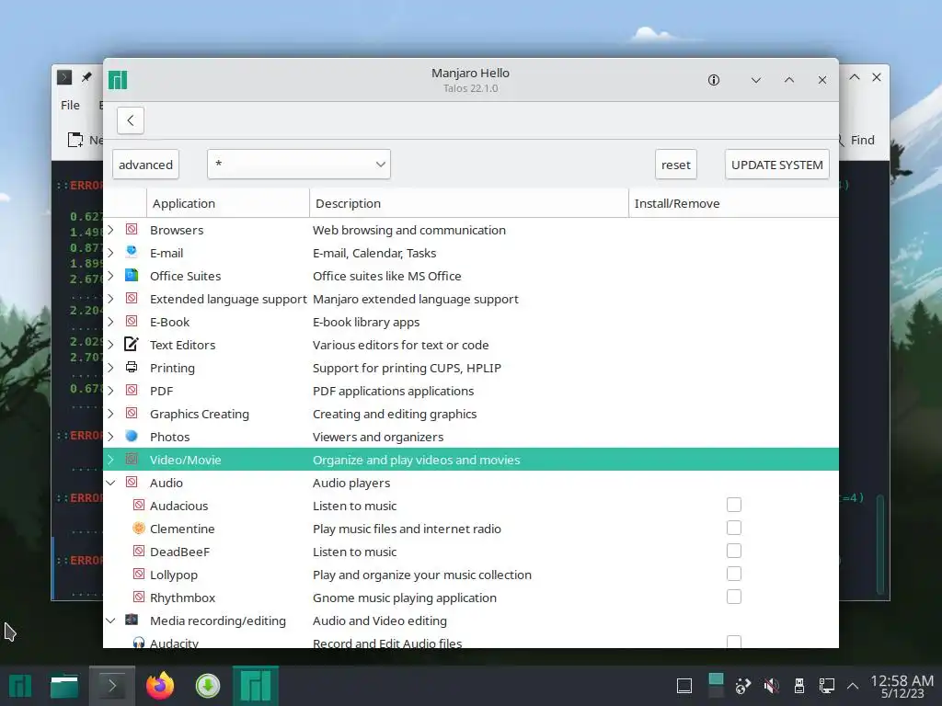Check the Lollypop install checkbox
The width and height of the screenshot is (942, 706).
point(733,574)
